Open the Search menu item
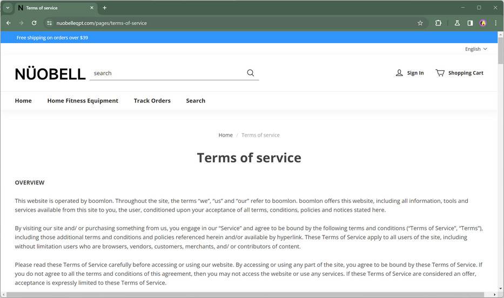Viewport: 504px width, 298px height. (x=196, y=100)
